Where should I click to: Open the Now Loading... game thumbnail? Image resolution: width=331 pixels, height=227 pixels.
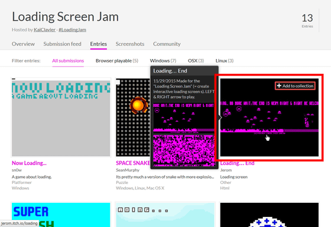point(61,117)
